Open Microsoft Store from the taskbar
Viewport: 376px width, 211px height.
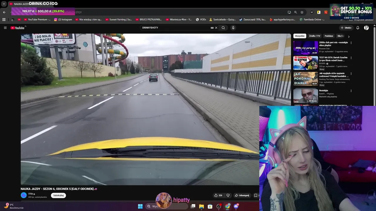coord(210,206)
